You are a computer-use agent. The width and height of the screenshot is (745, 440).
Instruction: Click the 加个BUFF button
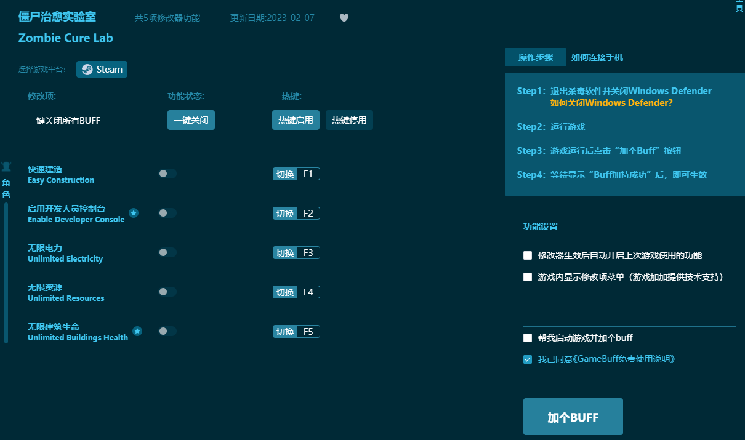pyautogui.click(x=573, y=417)
